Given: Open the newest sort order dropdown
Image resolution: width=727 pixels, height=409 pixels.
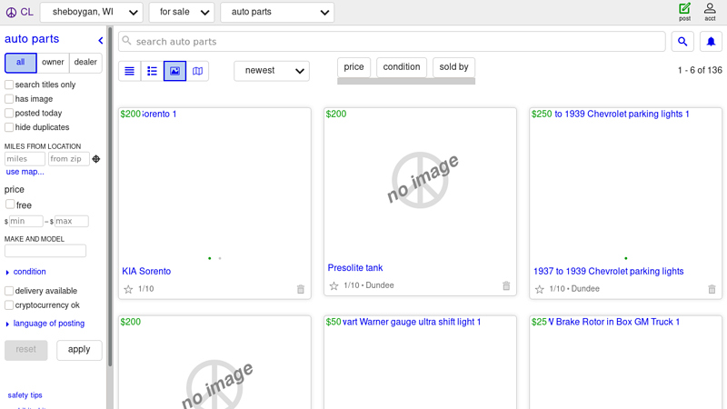Looking at the screenshot, I should click(271, 71).
